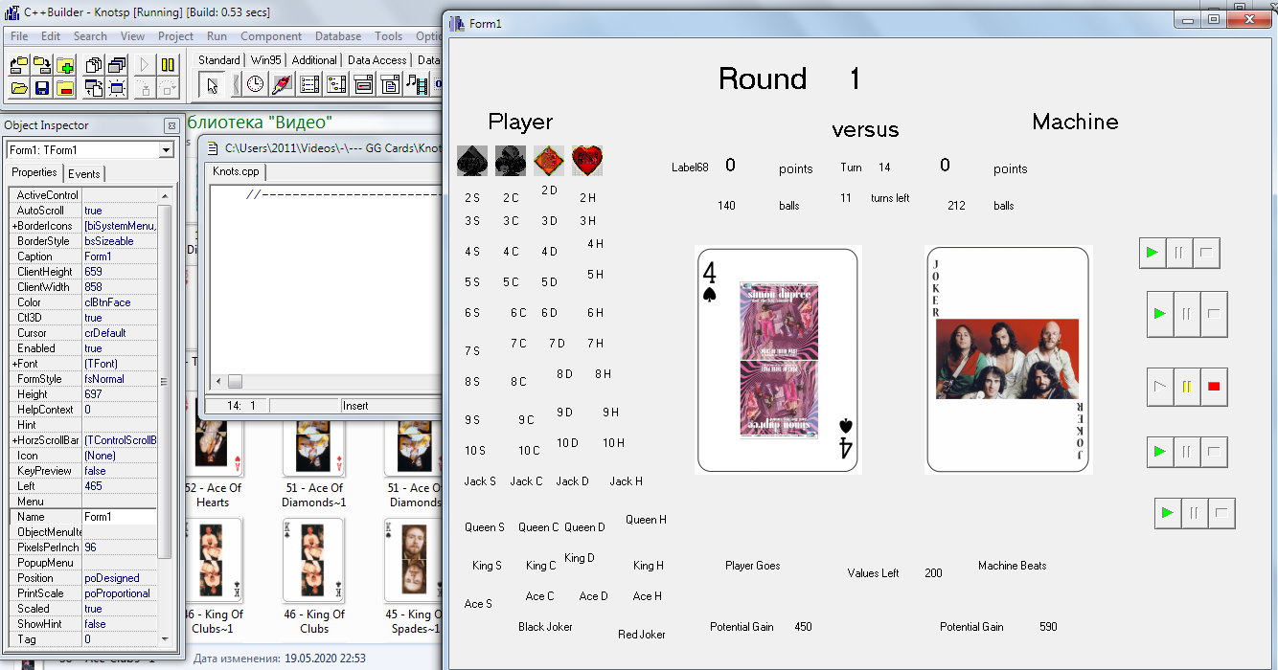Click the Joker card image
The image size is (1278, 670).
[1009, 360]
